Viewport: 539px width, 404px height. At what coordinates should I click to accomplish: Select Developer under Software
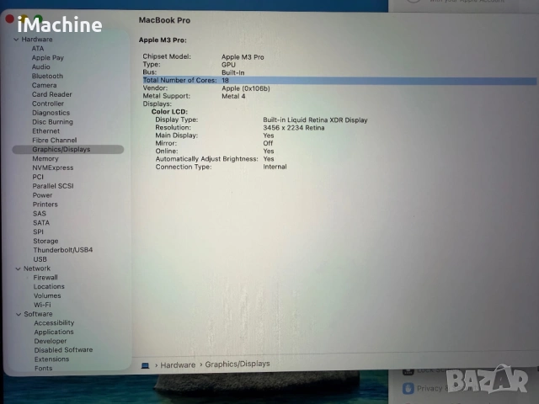click(x=51, y=341)
